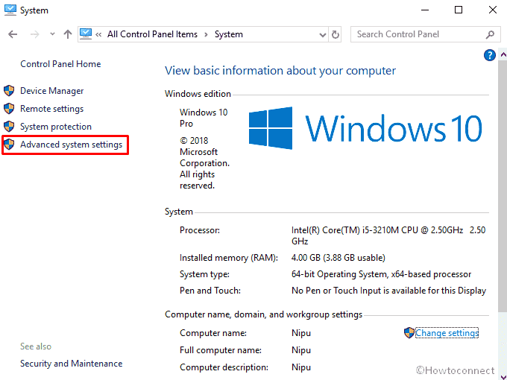This screenshot has width=507, height=380.
Task: Click the 4.00 GB (3.88 GB usable) text
Action: tap(338, 258)
